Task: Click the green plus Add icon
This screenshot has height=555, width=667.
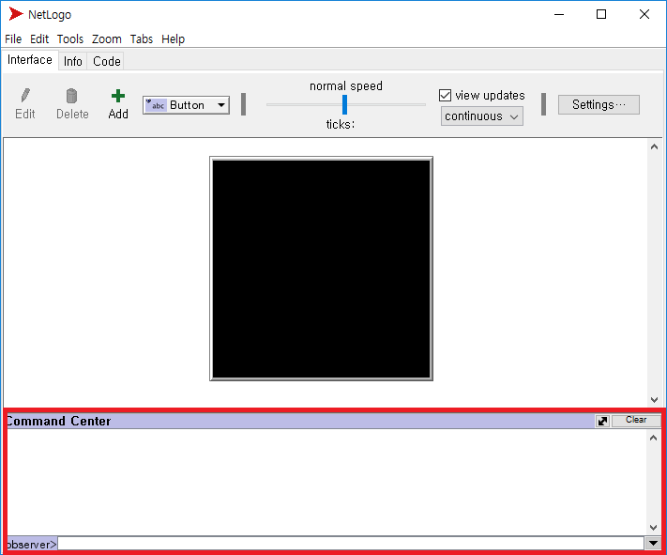Action: click(118, 96)
